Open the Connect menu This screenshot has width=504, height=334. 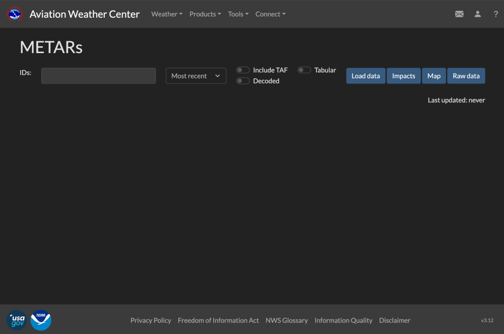coord(270,14)
